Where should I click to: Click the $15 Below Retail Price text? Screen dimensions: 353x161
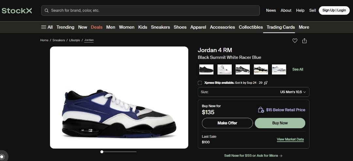[x=286, y=110]
